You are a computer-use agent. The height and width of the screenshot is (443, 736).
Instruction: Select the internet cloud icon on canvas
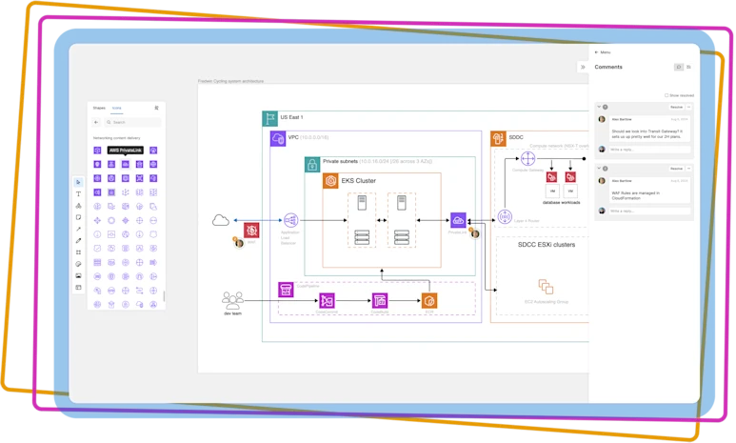pos(221,220)
